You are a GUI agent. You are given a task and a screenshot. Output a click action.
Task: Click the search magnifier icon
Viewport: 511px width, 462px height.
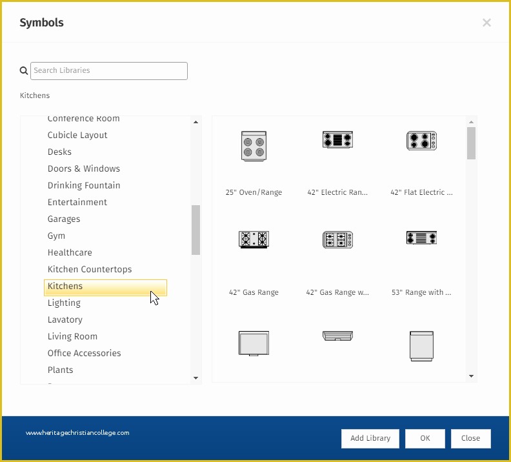pyautogui.click(x=23, y=70)
